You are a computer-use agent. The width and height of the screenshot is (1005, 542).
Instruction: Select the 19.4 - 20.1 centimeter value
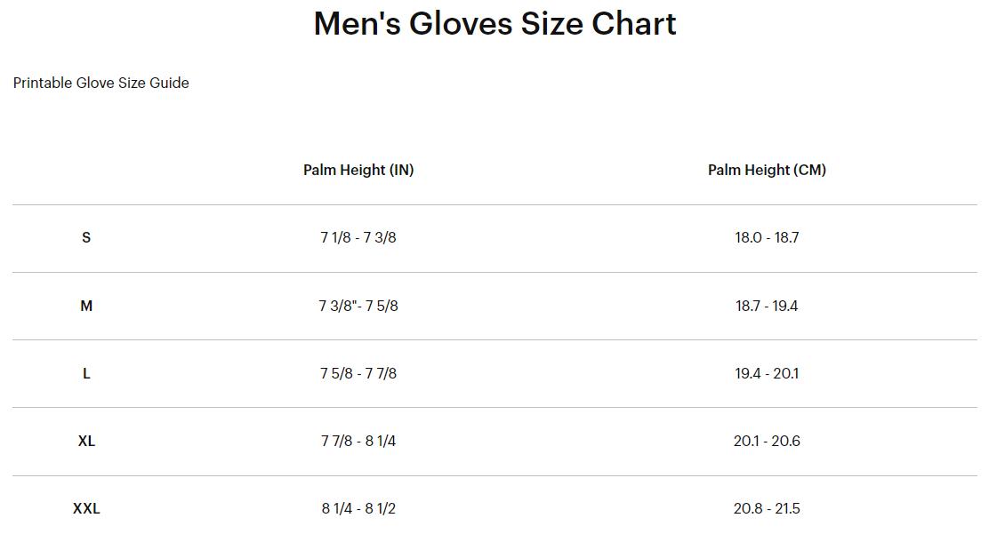[x=767, y=373]
